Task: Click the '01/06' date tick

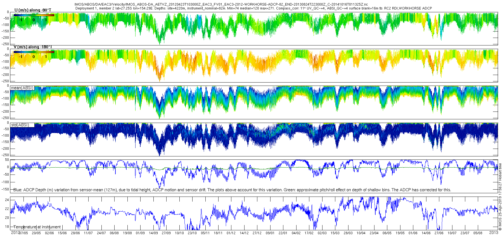Action: tap(413, 233)
